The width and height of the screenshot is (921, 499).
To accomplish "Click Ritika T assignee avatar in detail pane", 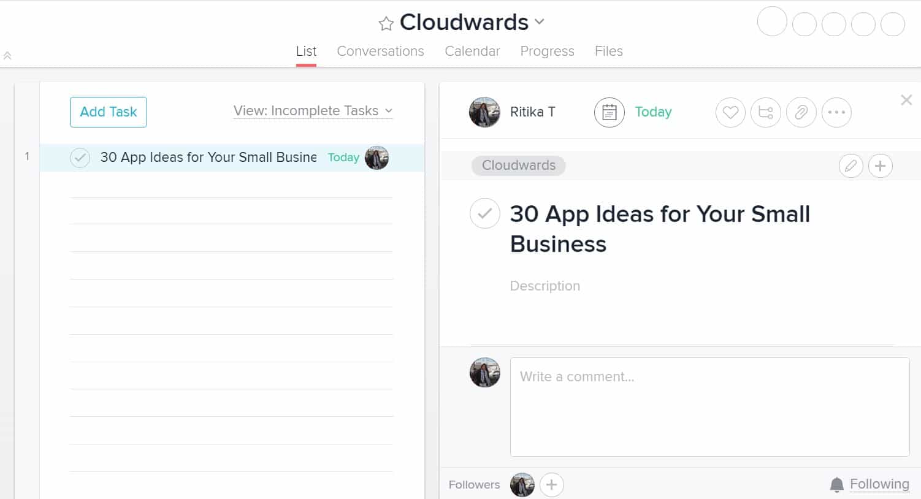I will (484, 112).
